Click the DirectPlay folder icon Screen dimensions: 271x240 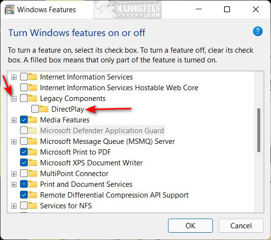tap(44, 109)
